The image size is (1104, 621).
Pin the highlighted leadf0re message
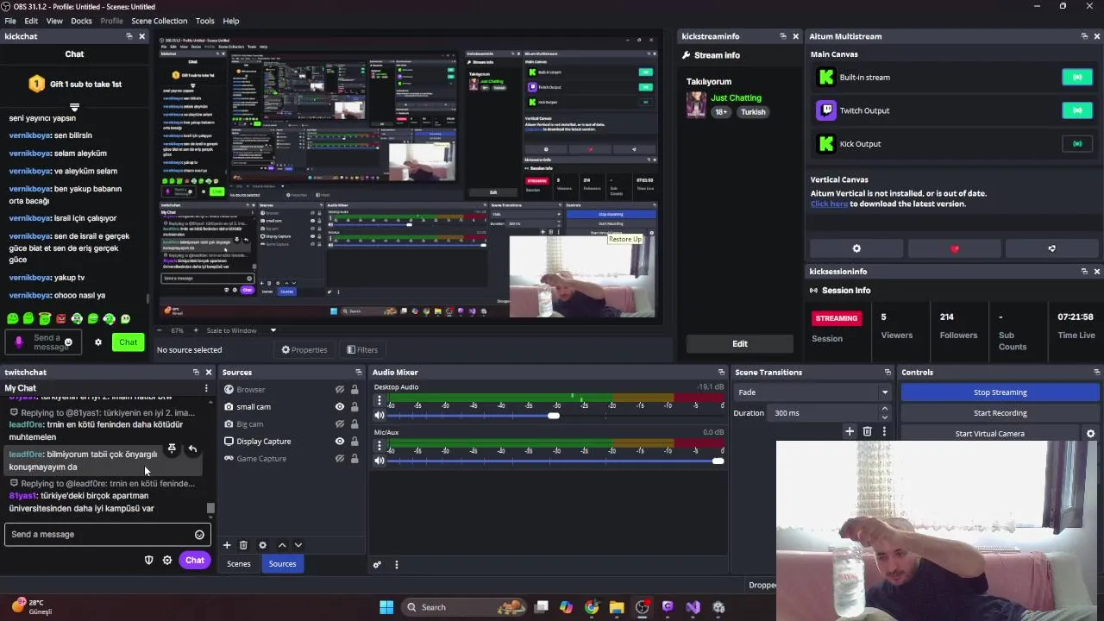pyautogui.click(x=172, y=449)
